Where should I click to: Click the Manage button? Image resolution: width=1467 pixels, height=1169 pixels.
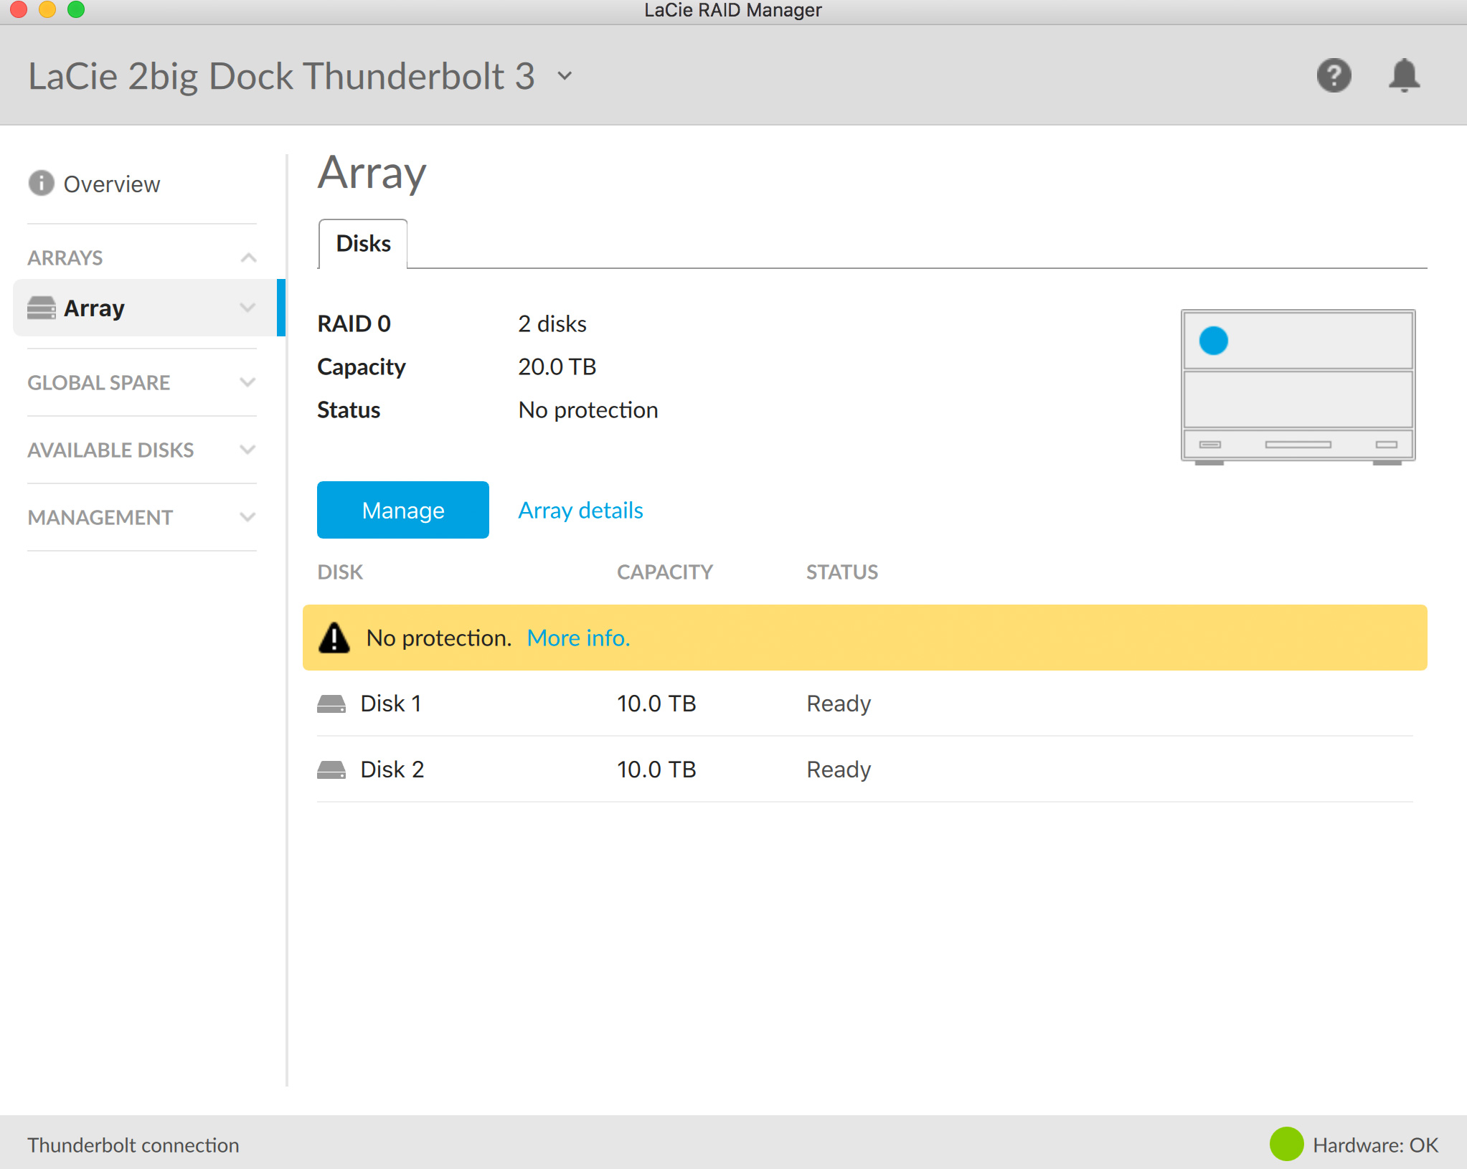[x=403, y=510]
